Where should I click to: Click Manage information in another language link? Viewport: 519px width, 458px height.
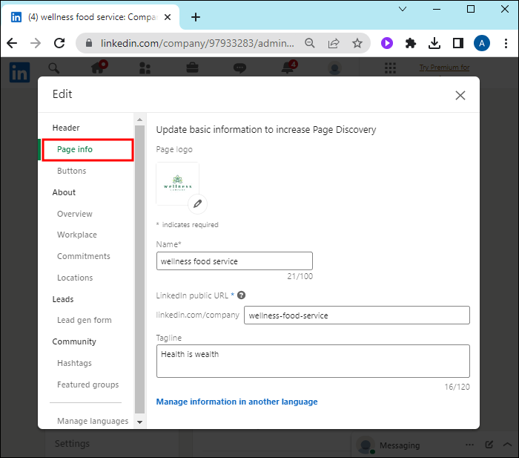pos(237,402)
